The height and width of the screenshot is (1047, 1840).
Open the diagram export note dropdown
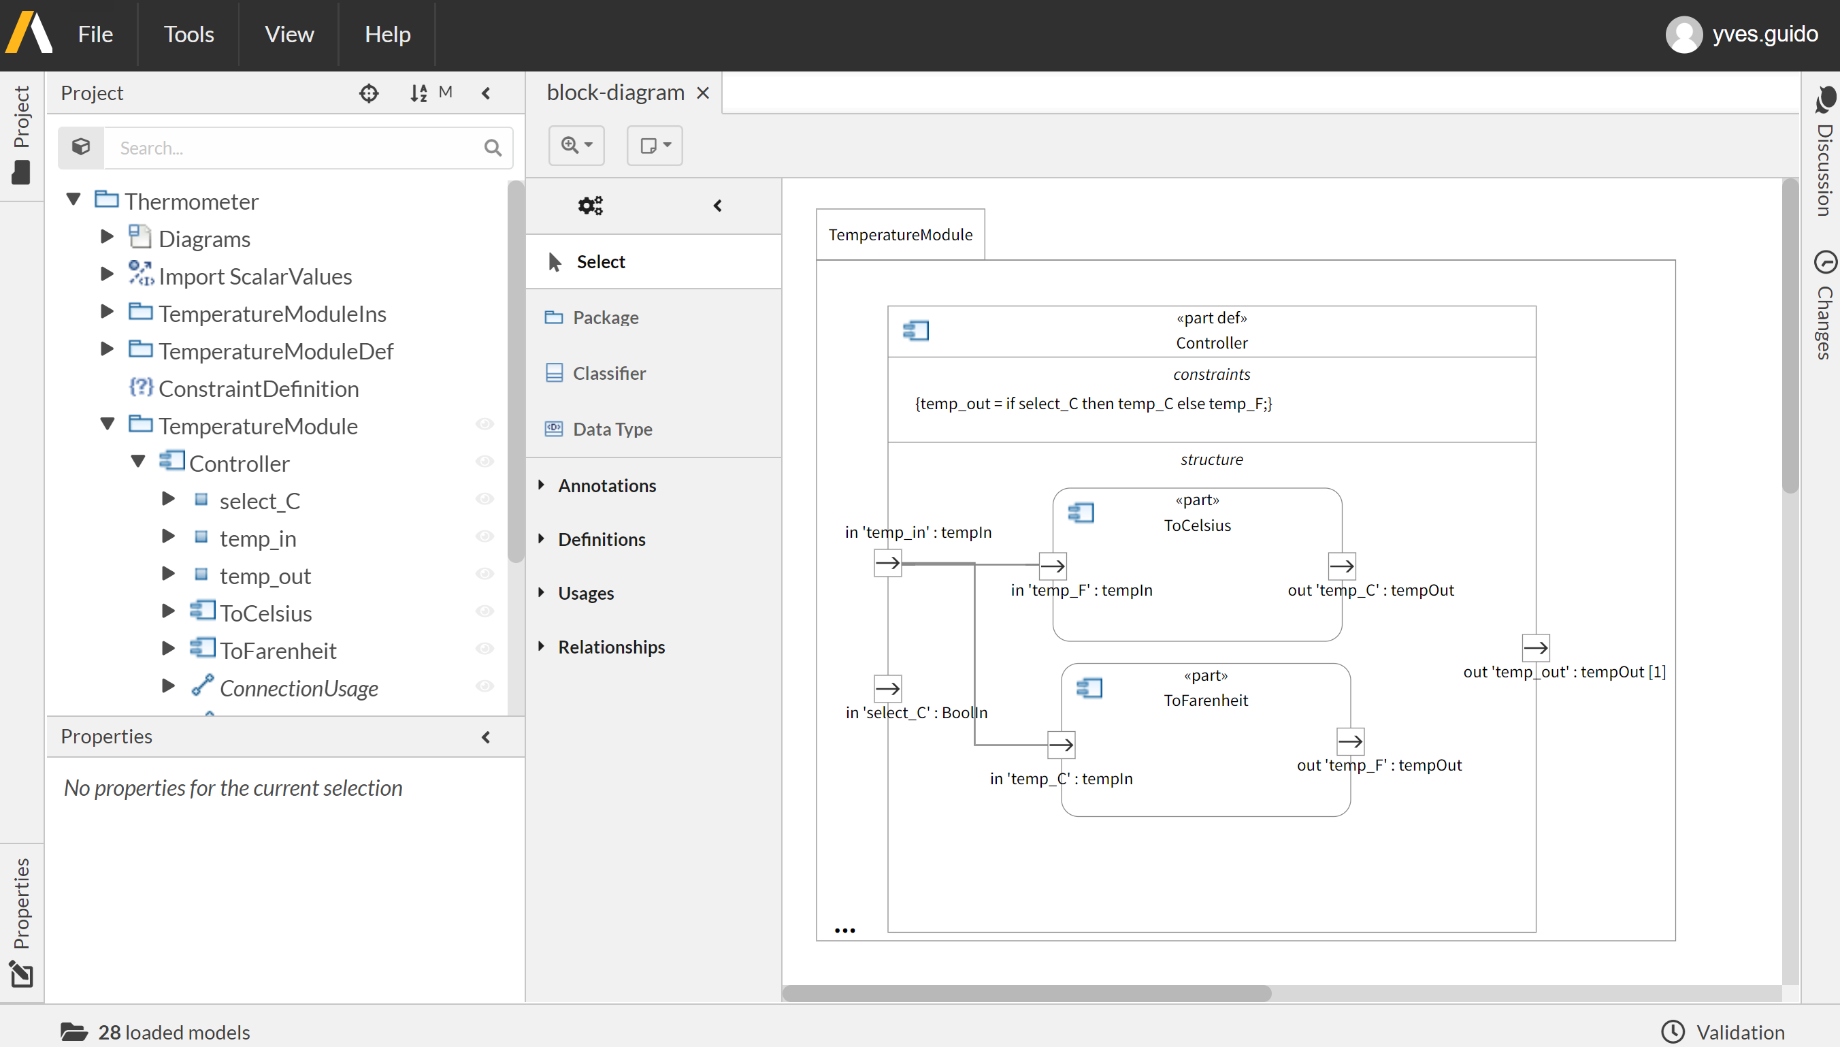[654, 145]
